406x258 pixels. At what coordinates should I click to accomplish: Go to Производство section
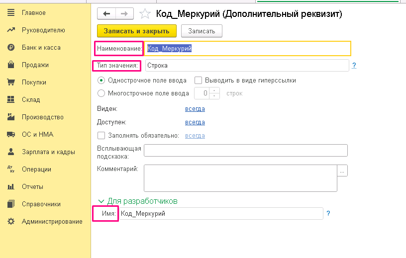(x=43, y=117)
